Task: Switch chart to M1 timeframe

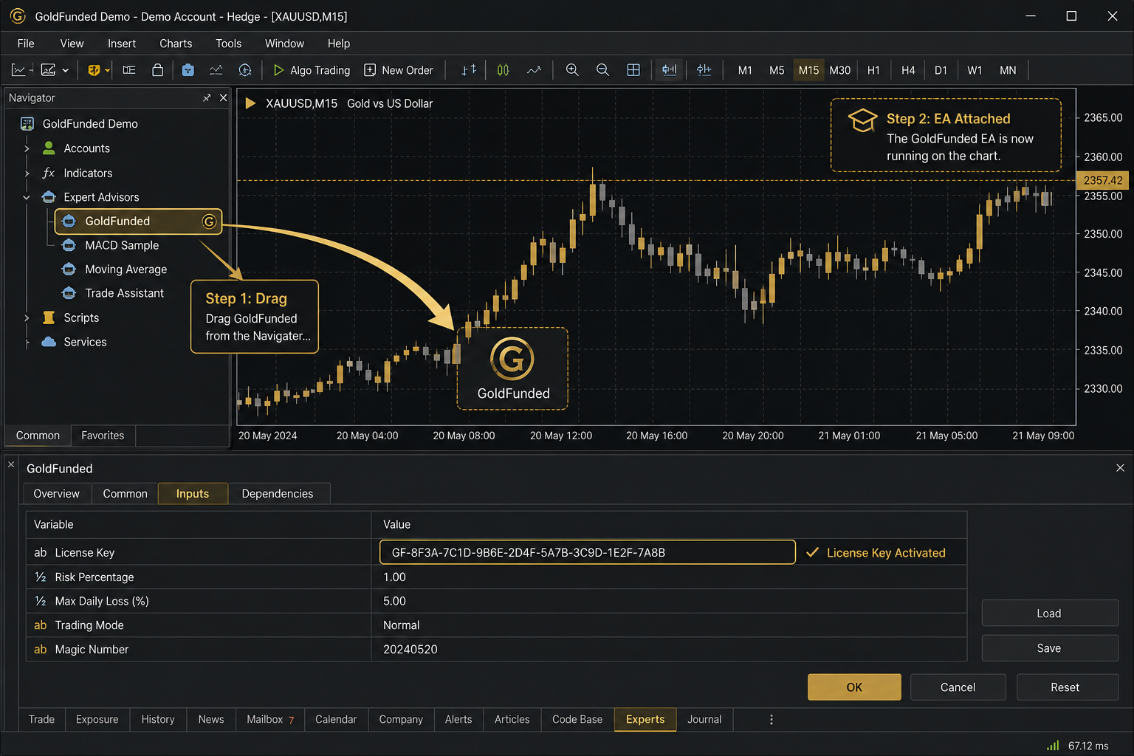Action: pos(745,70)
